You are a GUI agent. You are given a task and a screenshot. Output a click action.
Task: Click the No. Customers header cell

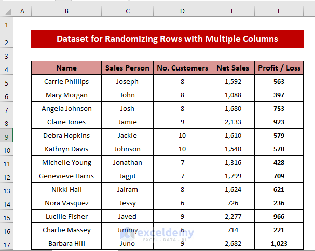tap(182, 68)
